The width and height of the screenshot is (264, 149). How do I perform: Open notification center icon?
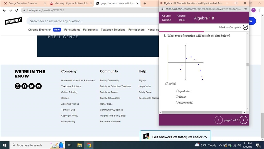coord(258,145)
